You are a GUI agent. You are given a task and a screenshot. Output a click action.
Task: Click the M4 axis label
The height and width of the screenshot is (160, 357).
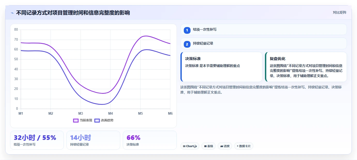[110, 113]
